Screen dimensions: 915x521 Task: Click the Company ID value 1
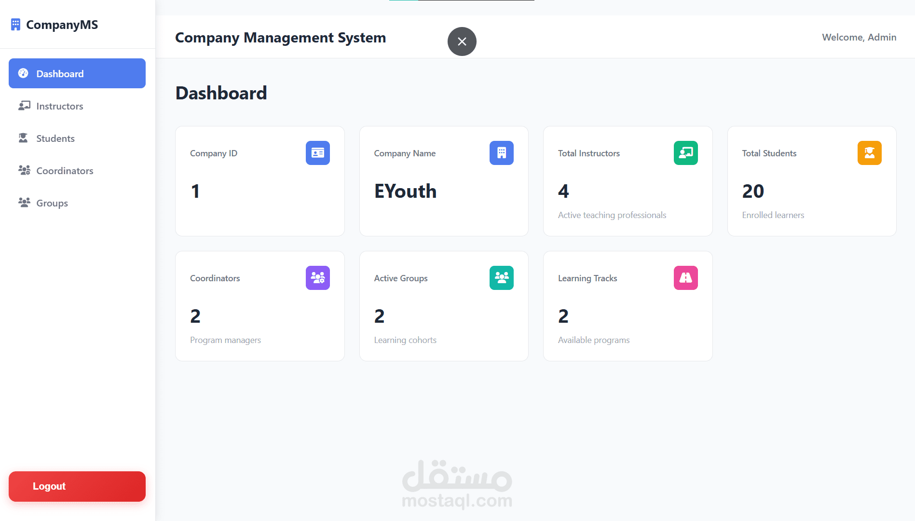(x=195, y=191)
